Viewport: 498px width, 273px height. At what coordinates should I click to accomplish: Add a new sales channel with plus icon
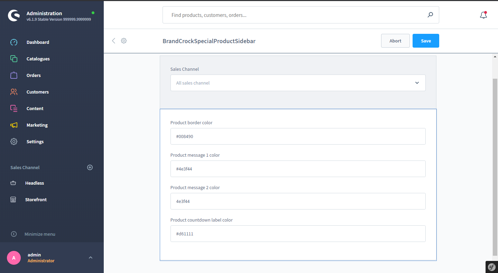(90, 167)
